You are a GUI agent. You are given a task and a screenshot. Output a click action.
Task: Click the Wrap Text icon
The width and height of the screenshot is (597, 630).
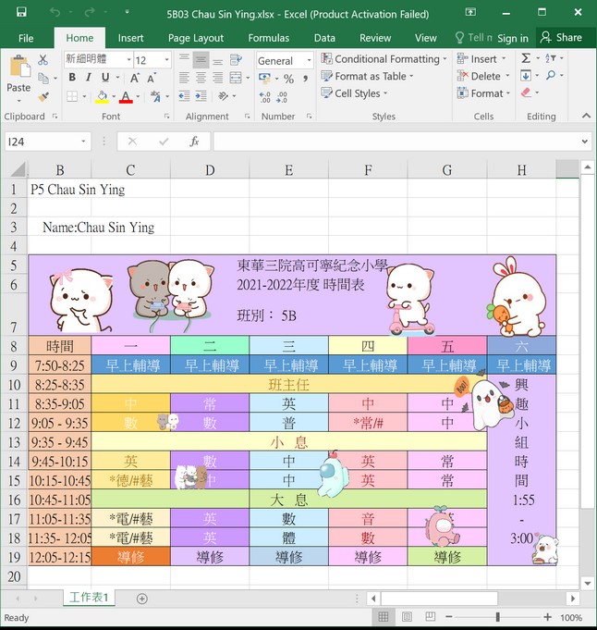pos(236,60)
